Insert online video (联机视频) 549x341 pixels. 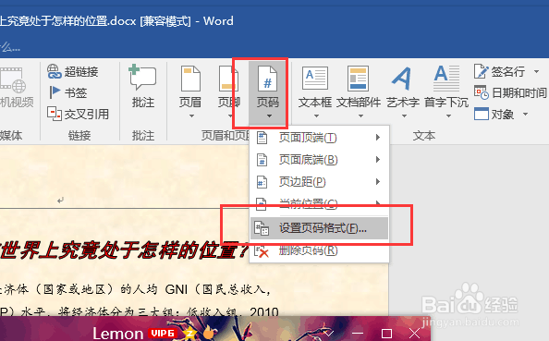pyautogui.click(x=16, y=88)
